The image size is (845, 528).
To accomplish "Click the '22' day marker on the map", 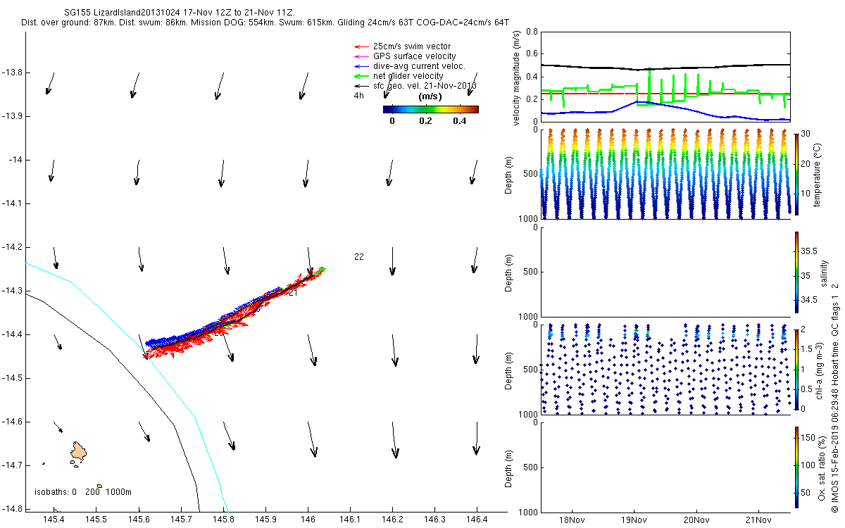I will (359, 257).
